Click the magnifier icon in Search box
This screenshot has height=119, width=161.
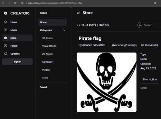click(x=140, y=25)
